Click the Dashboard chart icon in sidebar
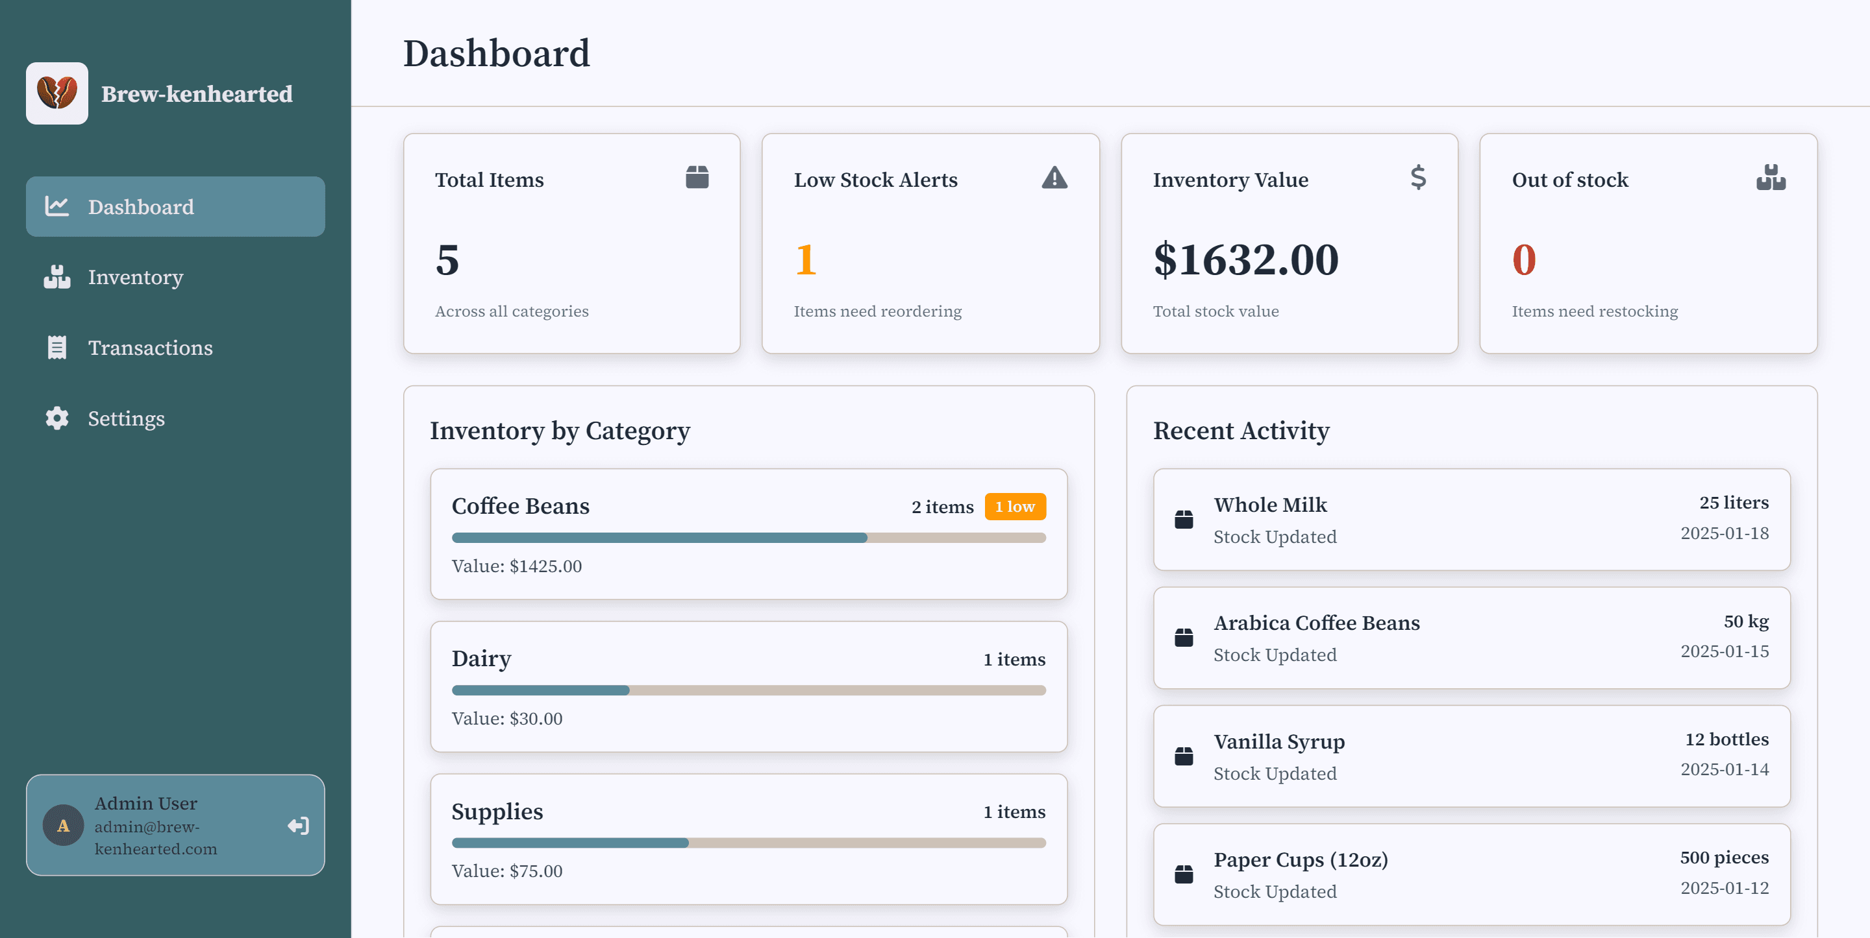 (x=56, y=206)
